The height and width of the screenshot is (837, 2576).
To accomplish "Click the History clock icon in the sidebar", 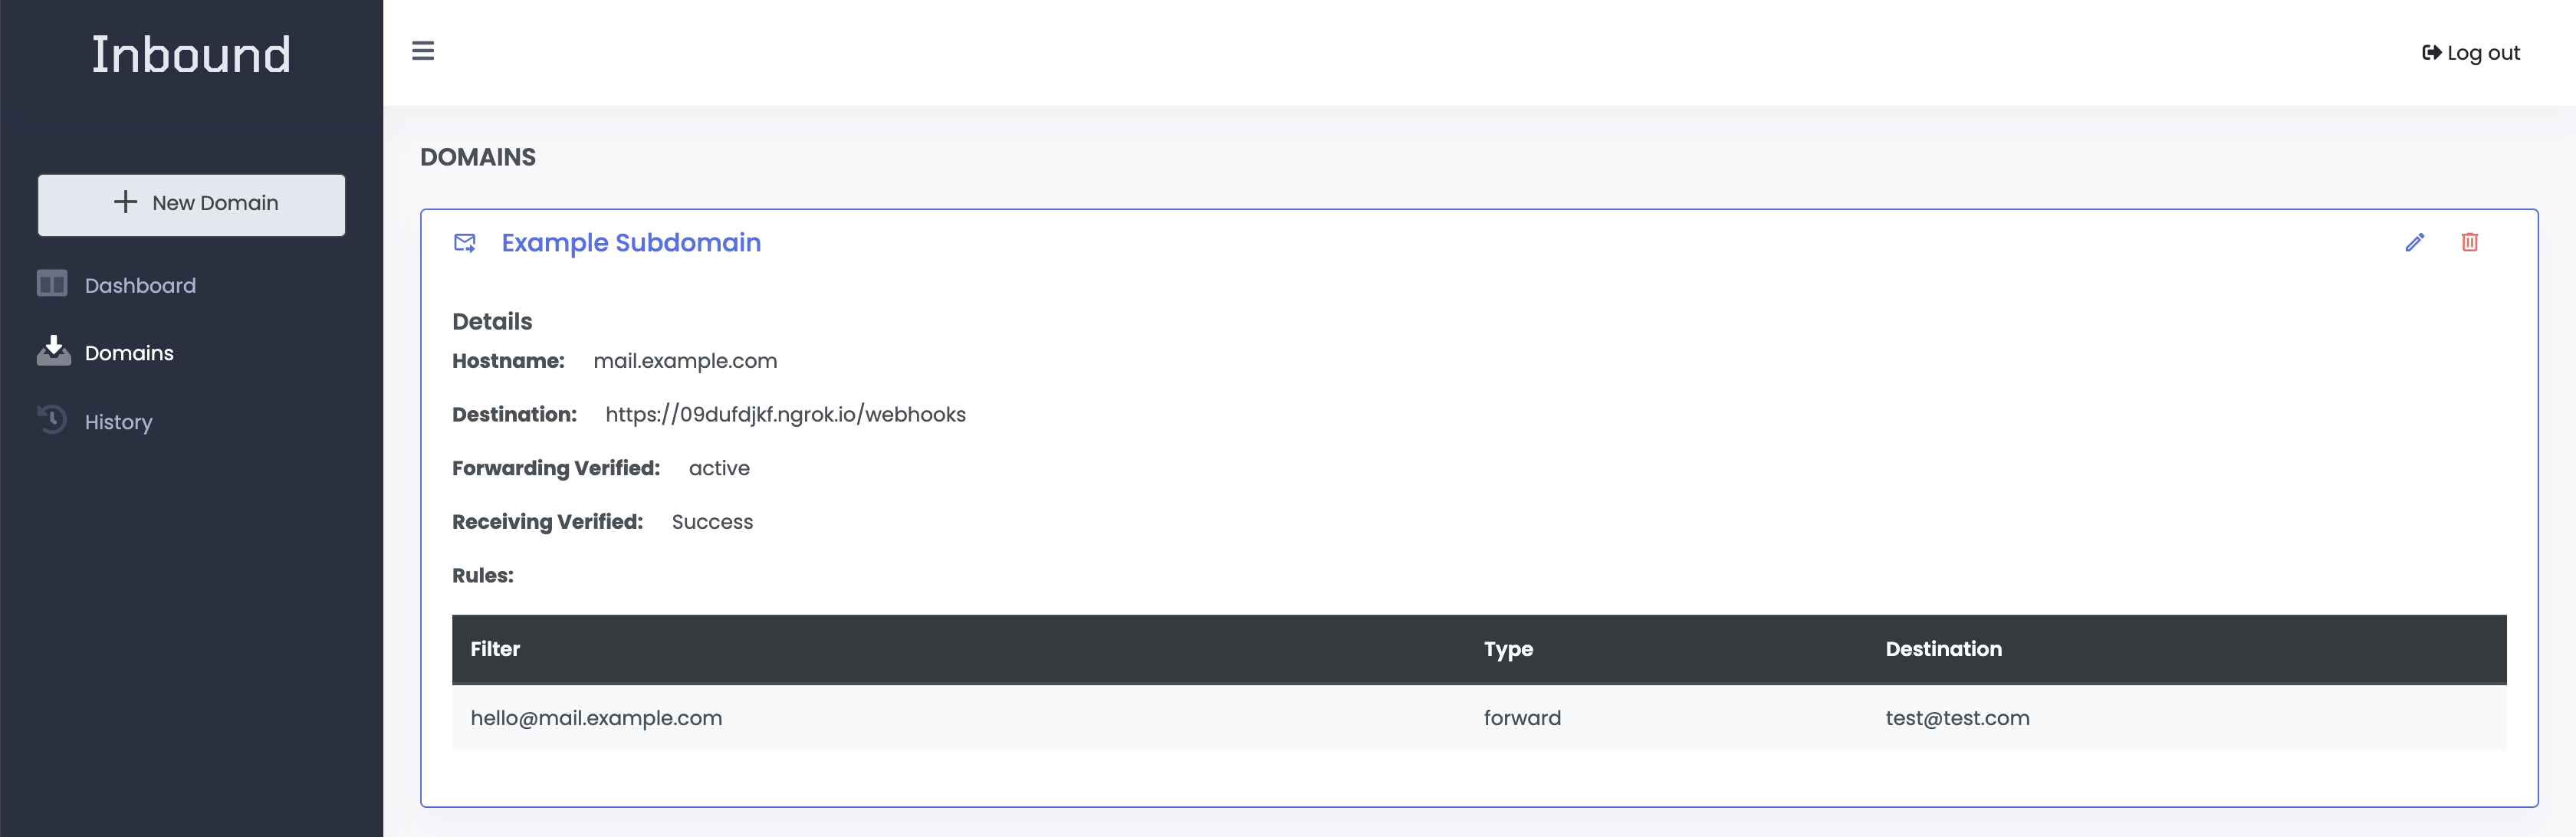I will 52,419.
